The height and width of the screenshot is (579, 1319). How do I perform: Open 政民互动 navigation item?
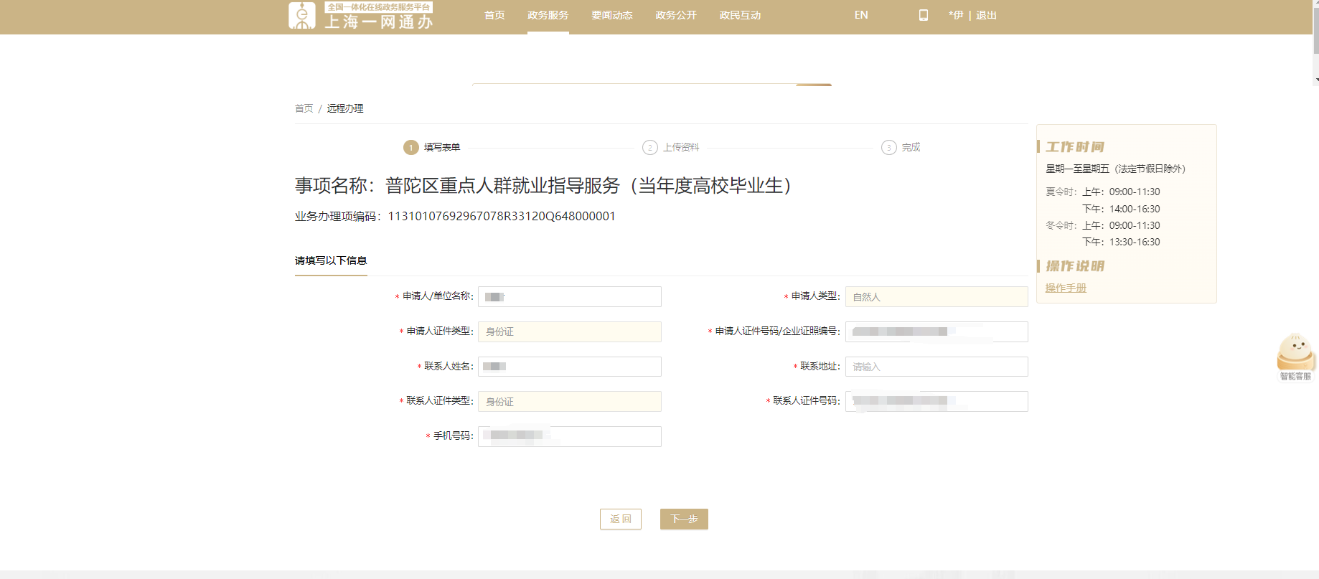coord(740,15)
